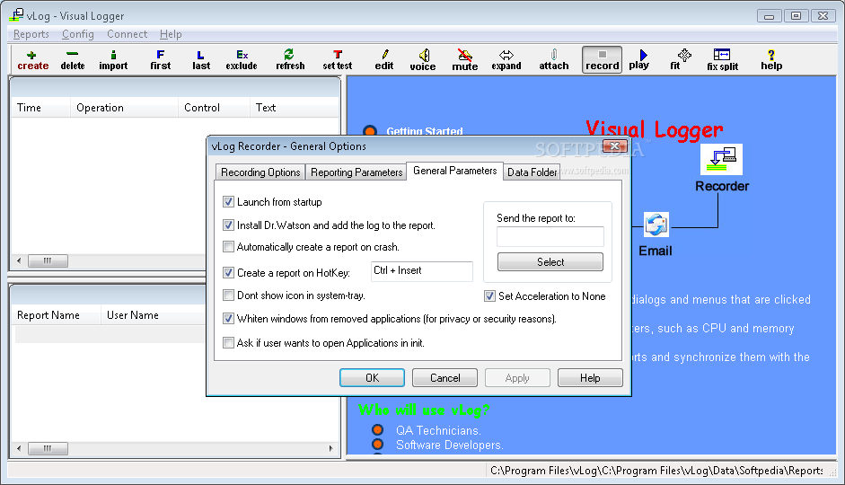Click the refresh toolbar icon

click(290, 60)
